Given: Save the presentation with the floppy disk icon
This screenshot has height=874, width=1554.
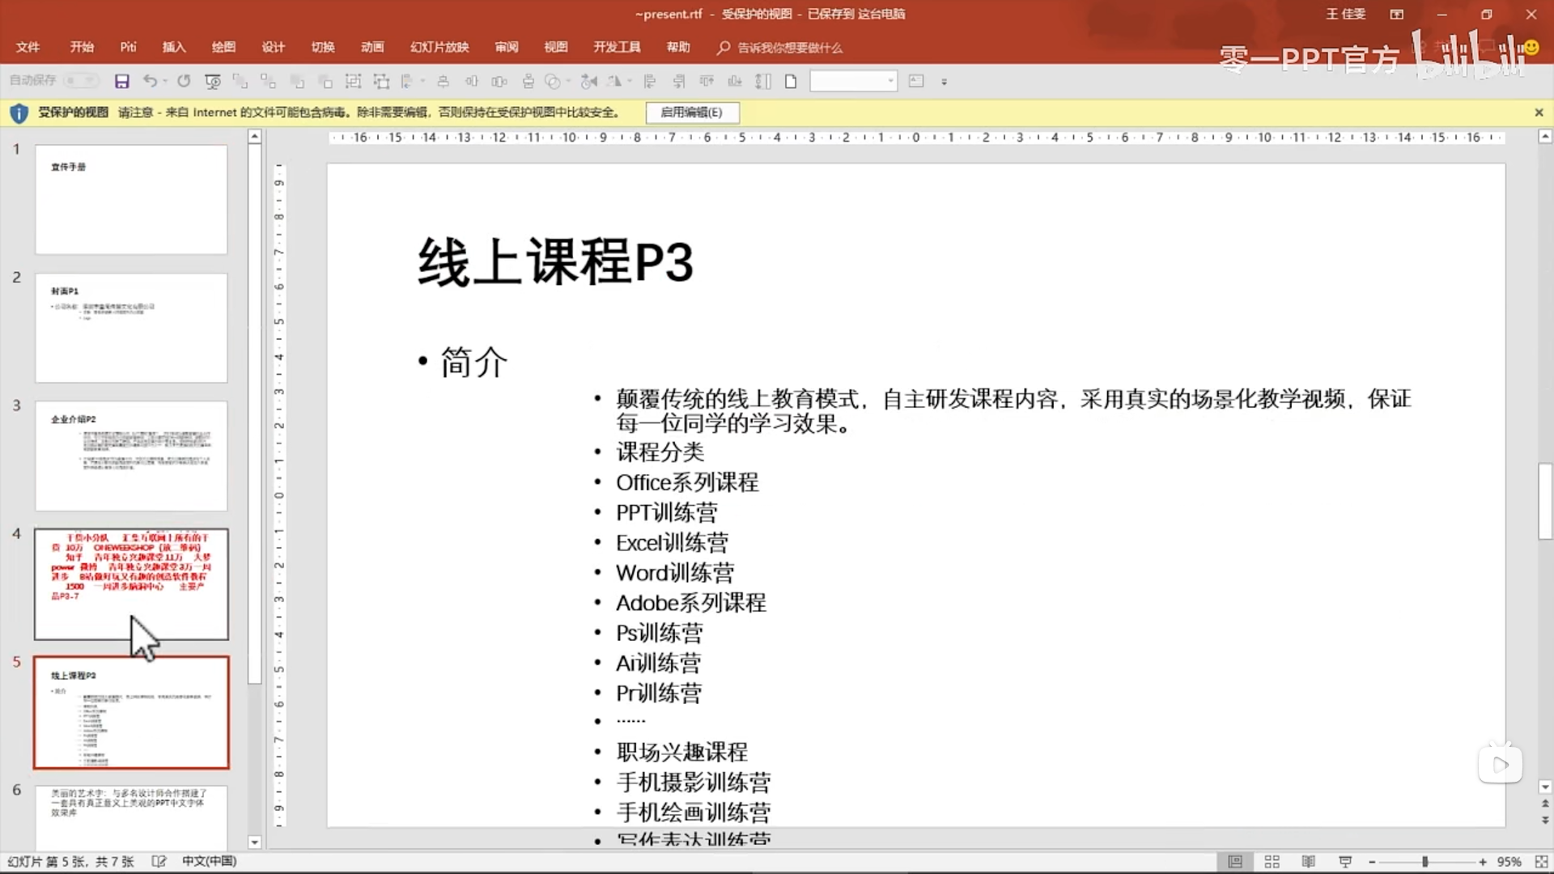Looking at the screenshot, I should [122, 81].
